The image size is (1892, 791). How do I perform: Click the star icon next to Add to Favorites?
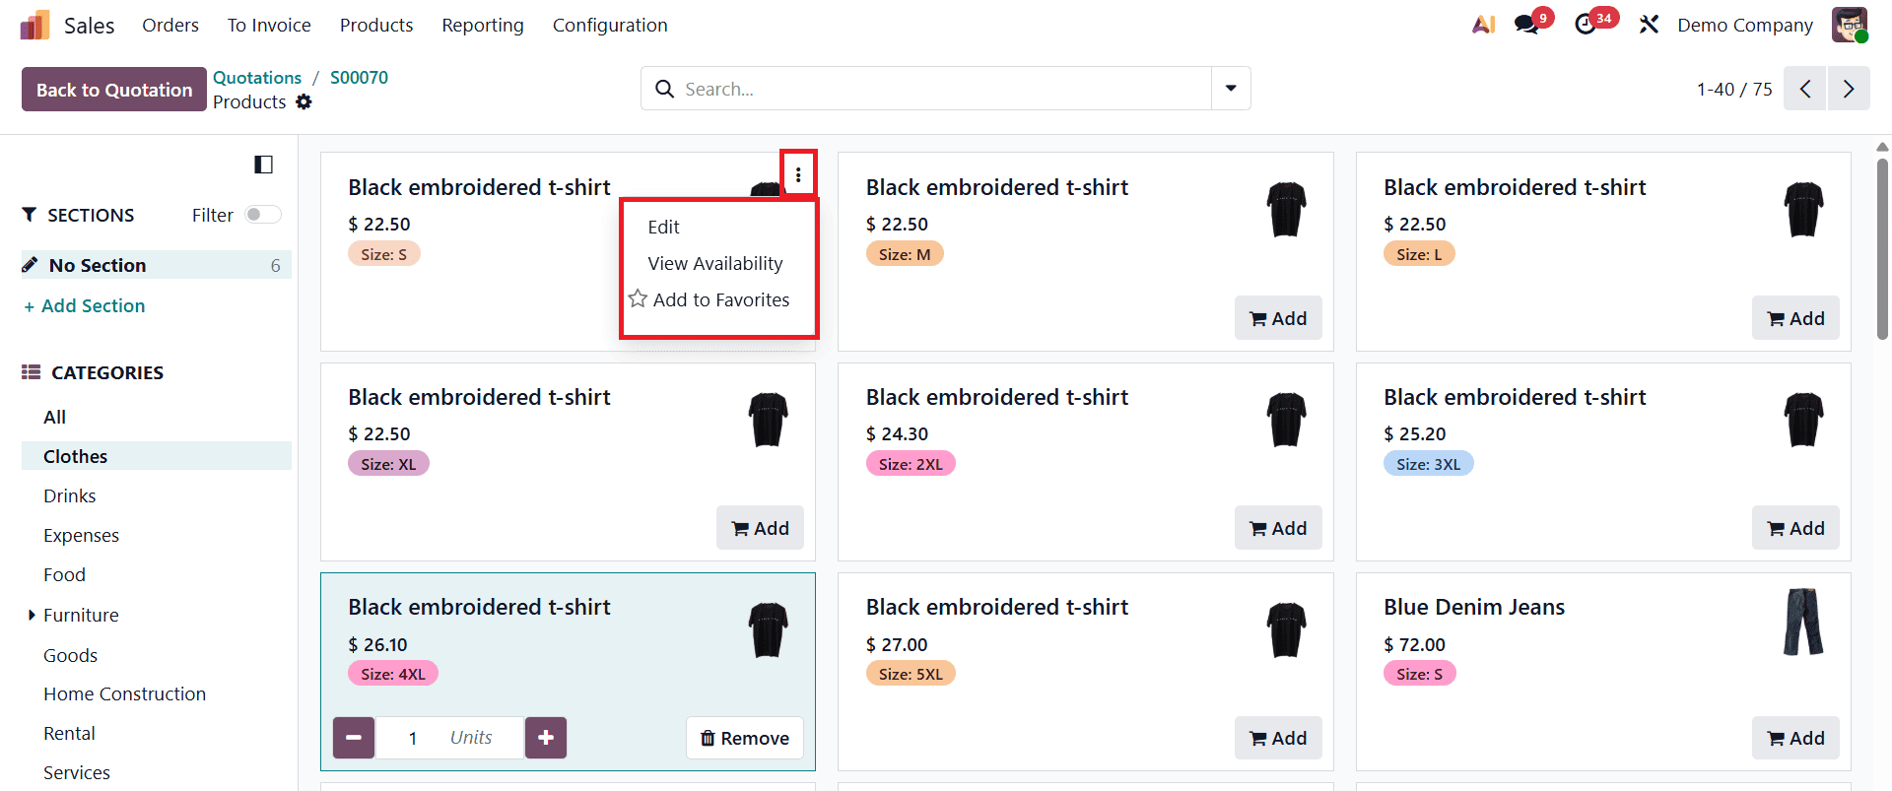[x=636, y=298]
